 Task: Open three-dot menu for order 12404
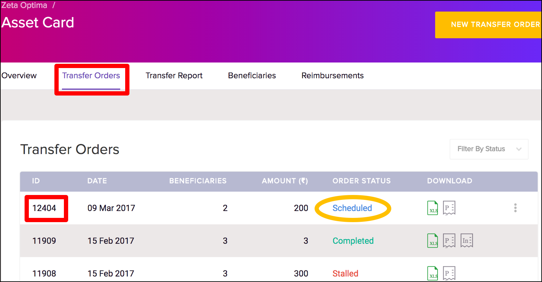tap(515, 208)
